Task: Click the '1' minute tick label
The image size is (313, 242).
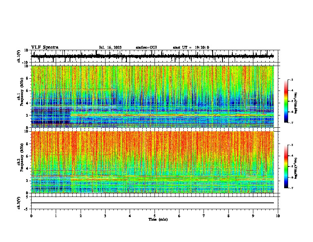Action: tap(56, 216)
